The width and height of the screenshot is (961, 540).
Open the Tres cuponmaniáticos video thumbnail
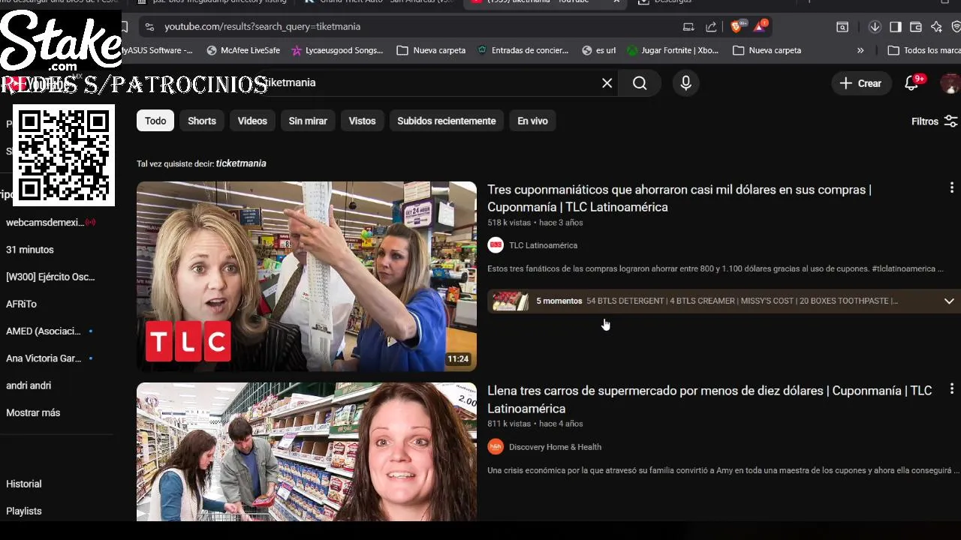click(x=306, y=276)
